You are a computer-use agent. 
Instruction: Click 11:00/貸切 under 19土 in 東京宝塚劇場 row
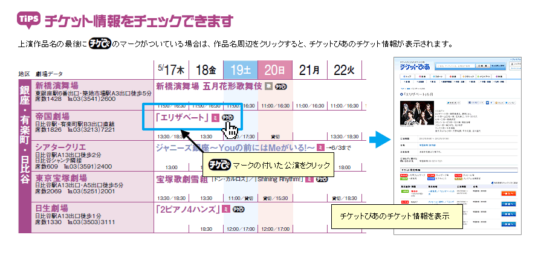[241, 198]
